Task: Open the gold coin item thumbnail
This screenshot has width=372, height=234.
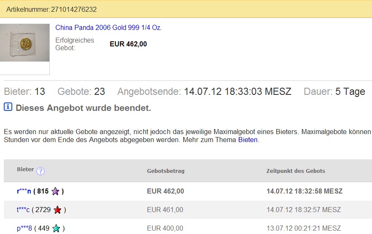Action: tap(24, 43)
